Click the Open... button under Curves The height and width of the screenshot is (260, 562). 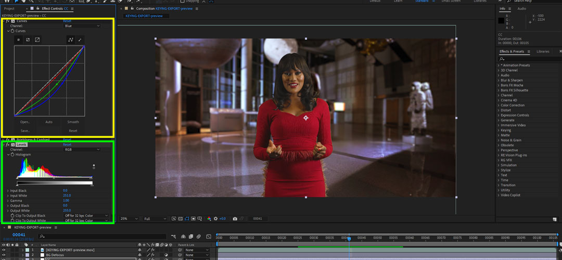(x=25, y=122)
